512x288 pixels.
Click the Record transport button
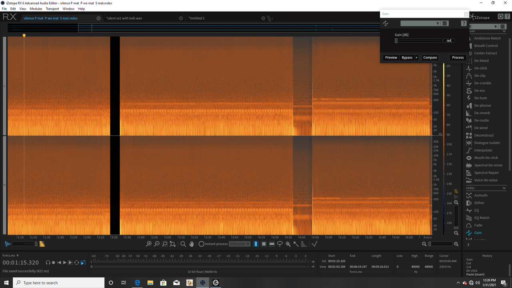(x=54, y=262)
